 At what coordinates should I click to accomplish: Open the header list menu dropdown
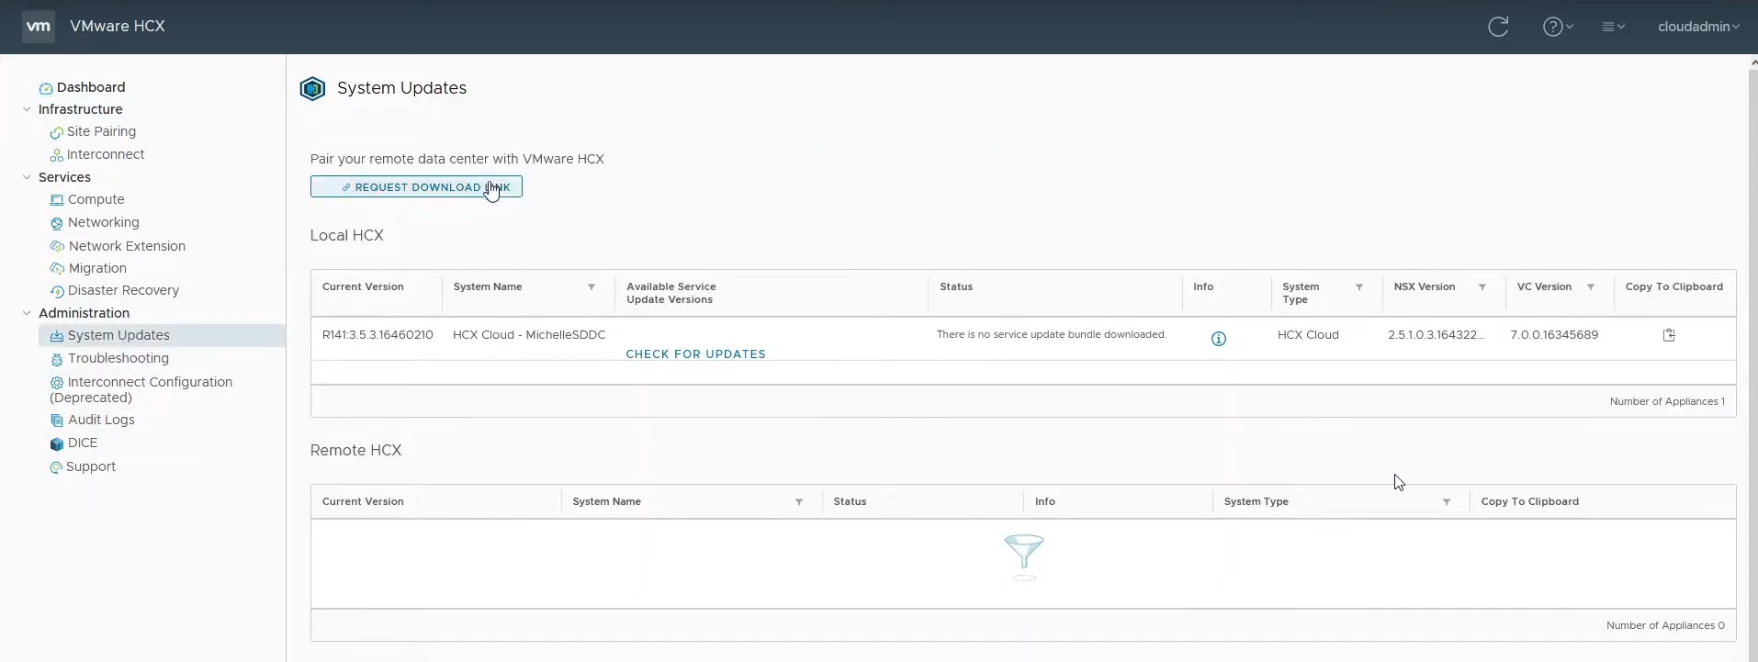pos(1614,27)
